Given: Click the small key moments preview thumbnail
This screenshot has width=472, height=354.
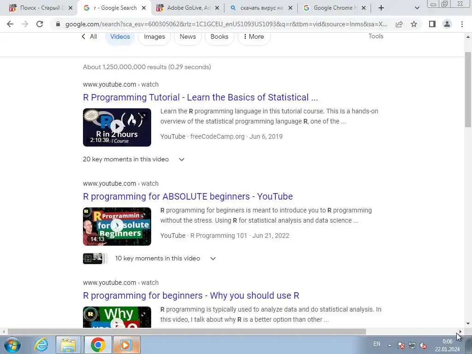Looking at the screenshot, I should 93,259.
